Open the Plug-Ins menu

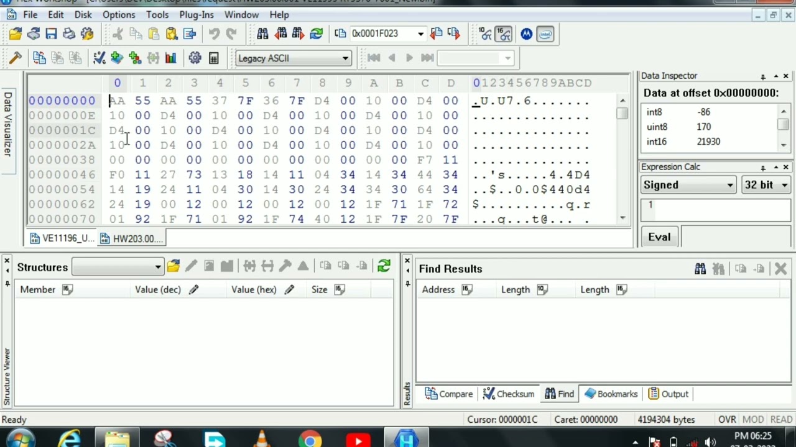[x=197, y=14]
